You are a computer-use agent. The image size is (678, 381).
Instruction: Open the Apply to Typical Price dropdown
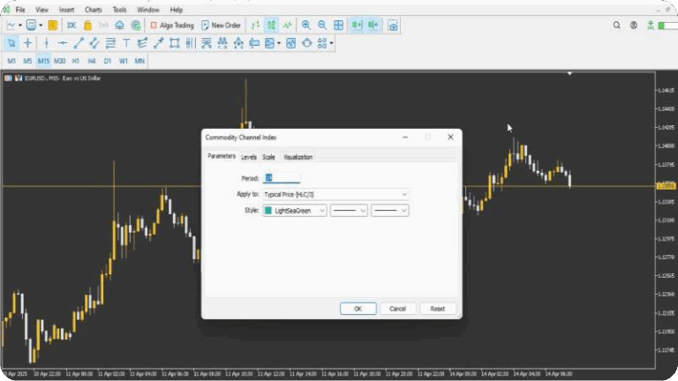pyautogui.click(x=336, y=194)
